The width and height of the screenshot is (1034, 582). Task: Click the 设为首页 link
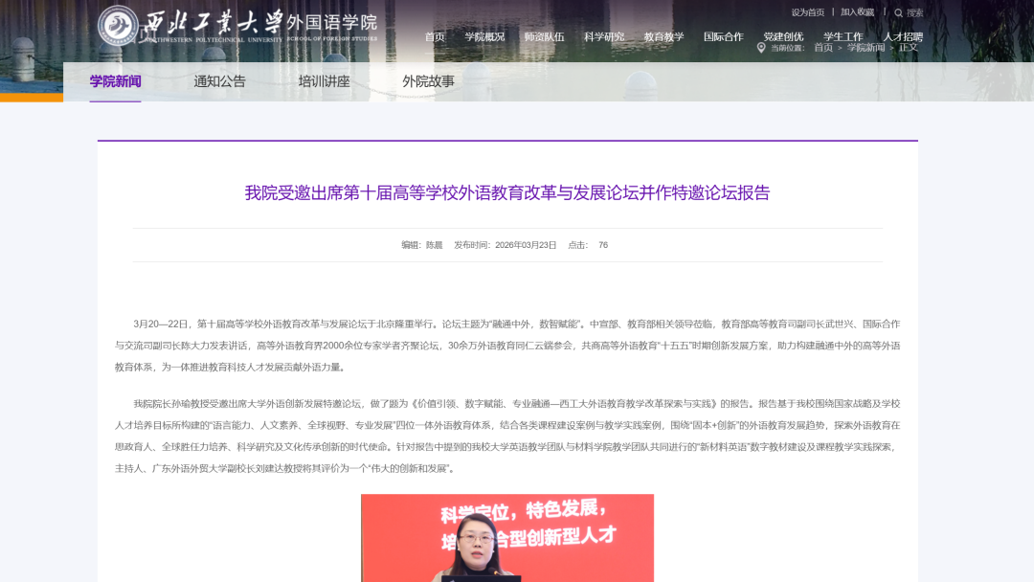pyautogui.click(x=808, y=12)
